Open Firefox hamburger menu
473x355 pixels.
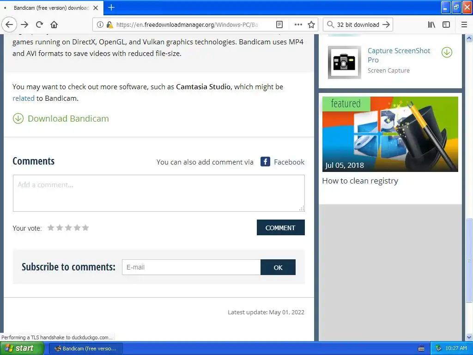click(x=464, y=25)
